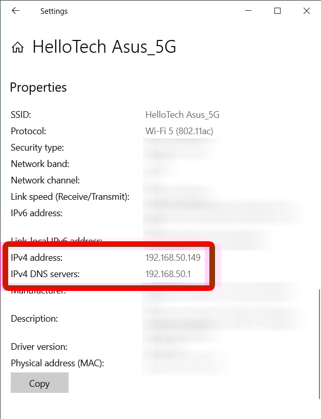Select the IPv4 DNS servers value 192.168.50.1
Screen dimensions: 321x419
[x=168, y=274]
